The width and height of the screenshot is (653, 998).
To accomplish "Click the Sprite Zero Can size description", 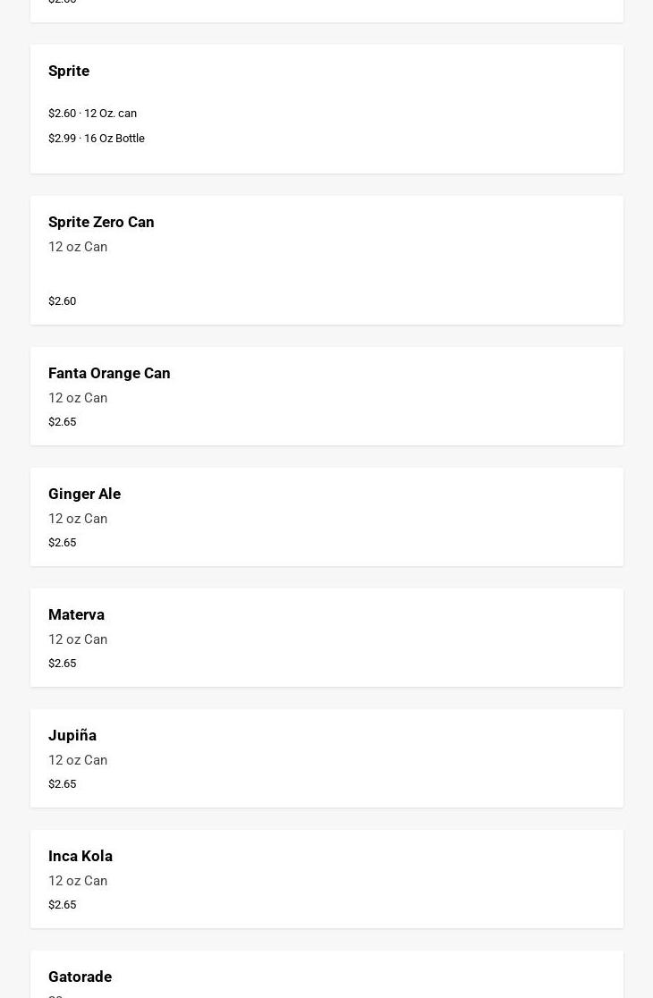I will point(78,247).
